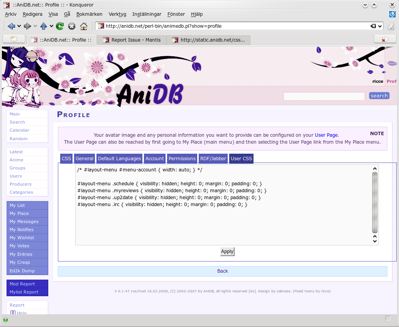Close the current tab using the right tab bar icon
The width and height of the screenshot is (399, 327).
point(385,39)
